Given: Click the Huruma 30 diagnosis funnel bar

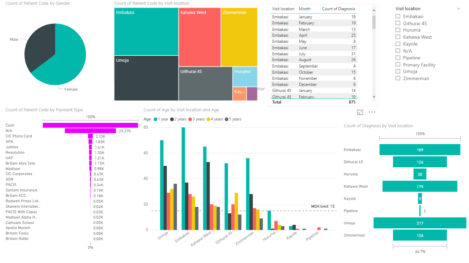Looking at the screenshot, I should pyautogui.click(x=420, y=174).
